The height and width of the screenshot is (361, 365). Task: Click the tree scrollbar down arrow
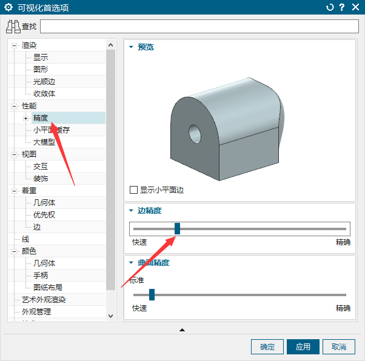coord(110,316)
